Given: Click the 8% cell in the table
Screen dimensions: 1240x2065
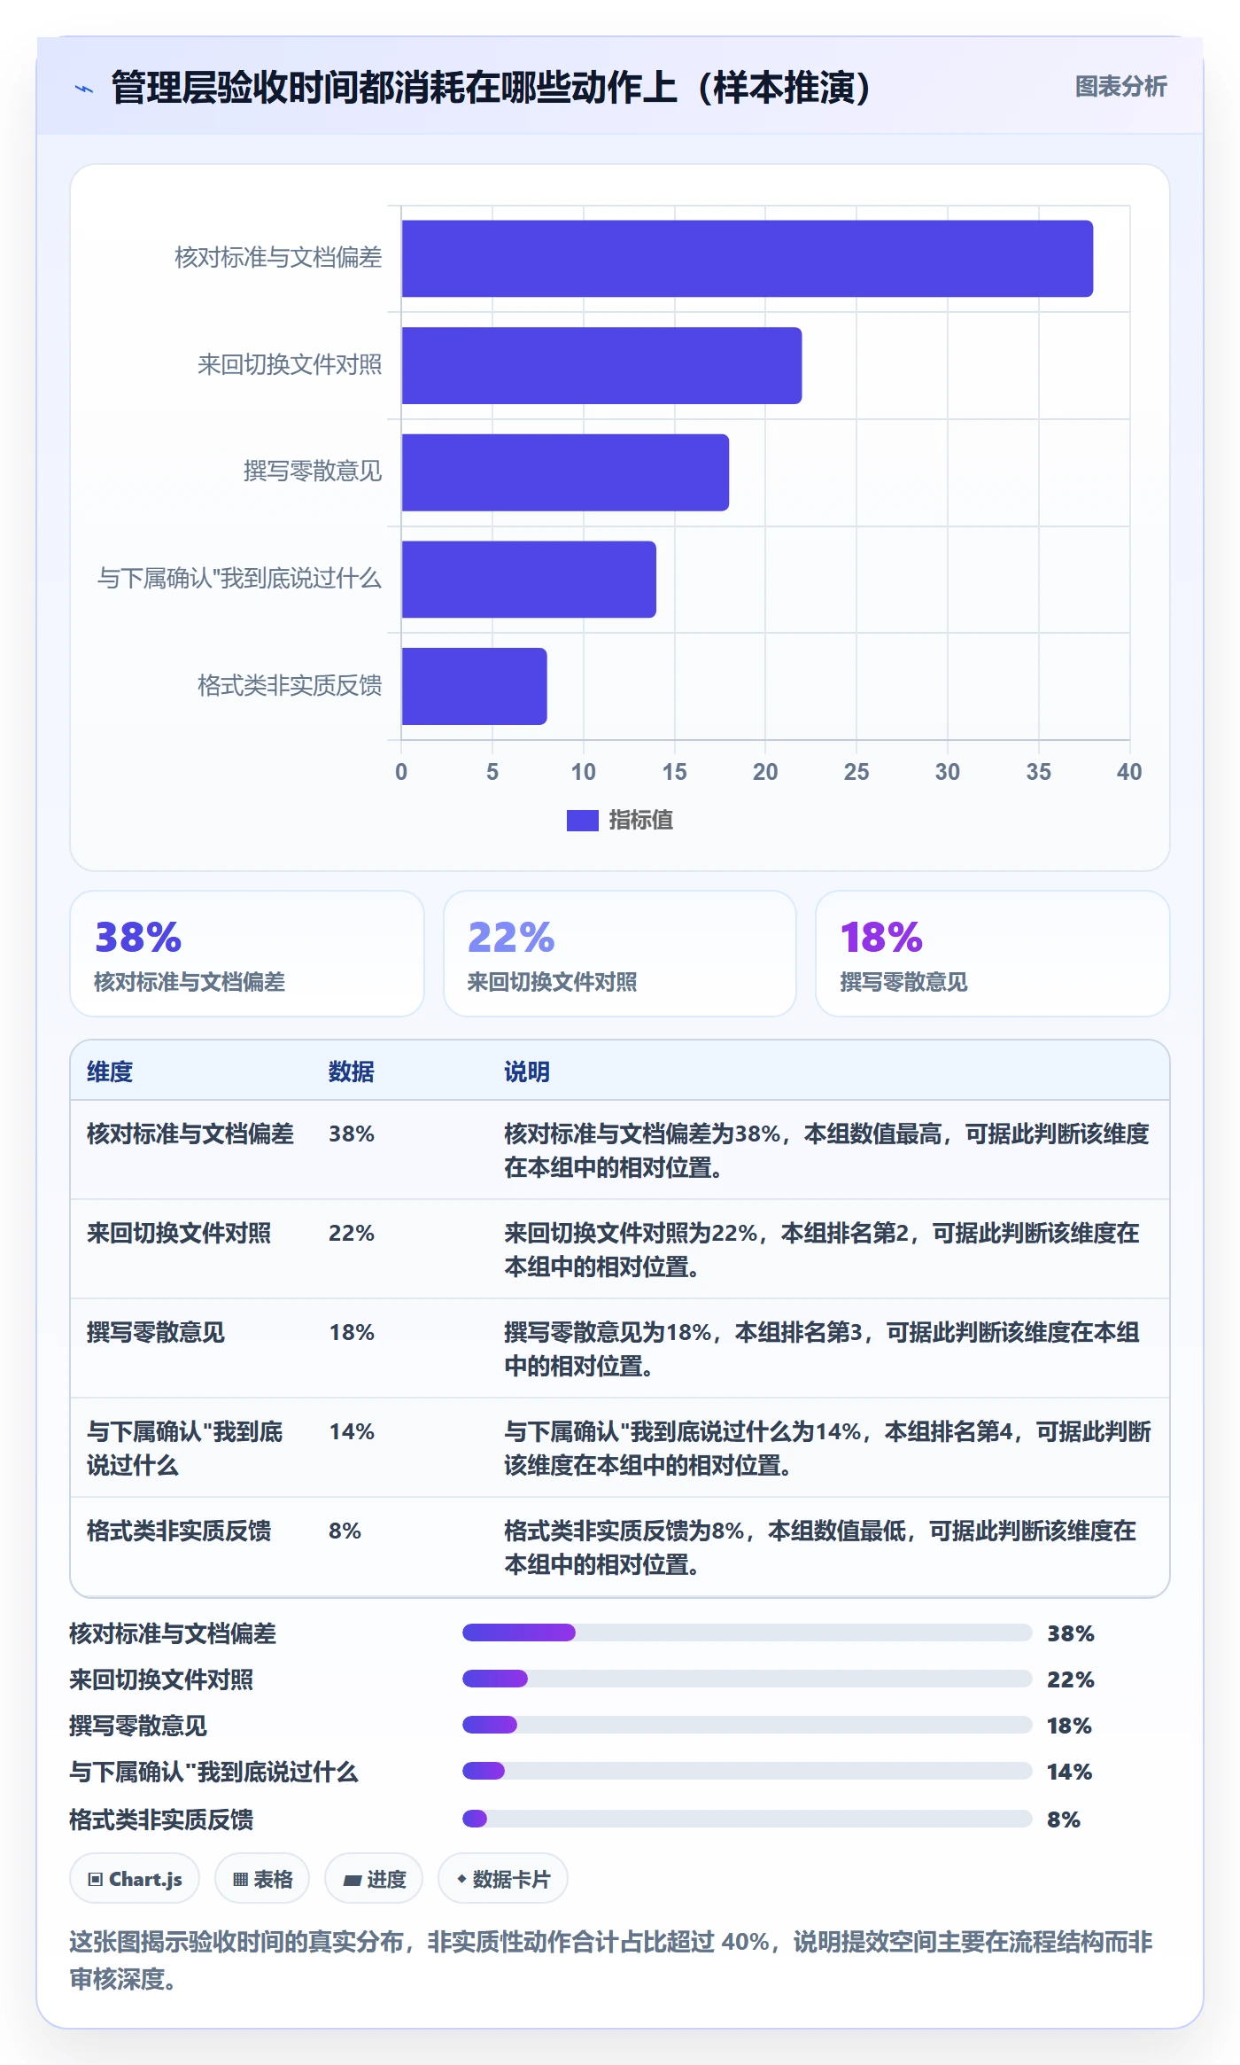Looking at the screenshot, I should pyautogui.click(x=345, y=1531).
